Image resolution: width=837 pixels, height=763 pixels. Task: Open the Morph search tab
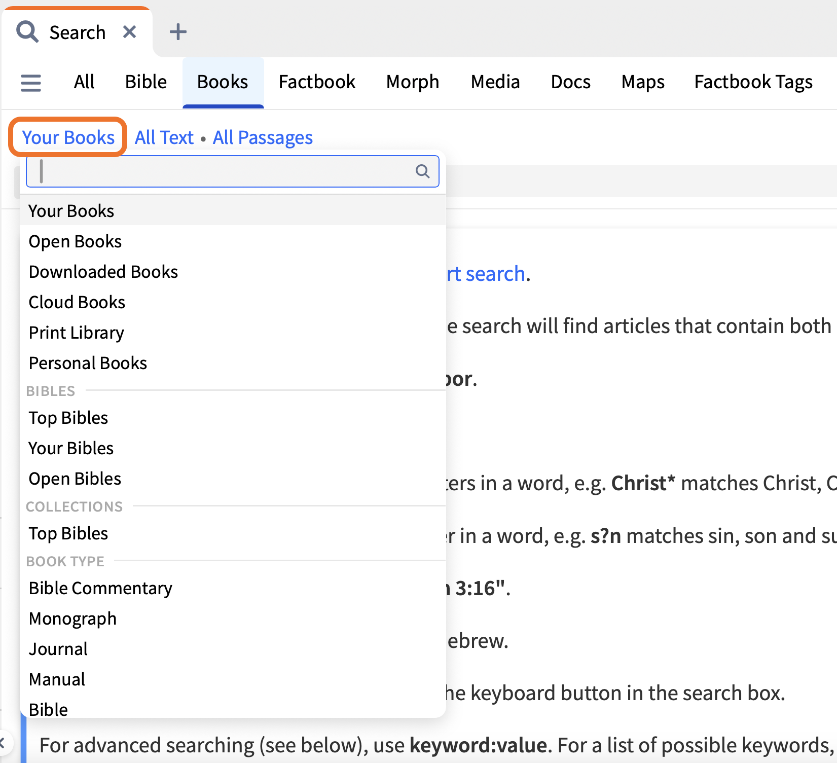413,82
